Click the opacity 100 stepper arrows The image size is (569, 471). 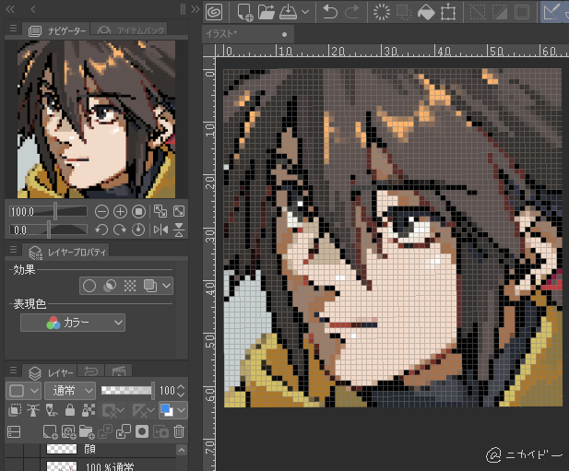(x=181, y=391)
